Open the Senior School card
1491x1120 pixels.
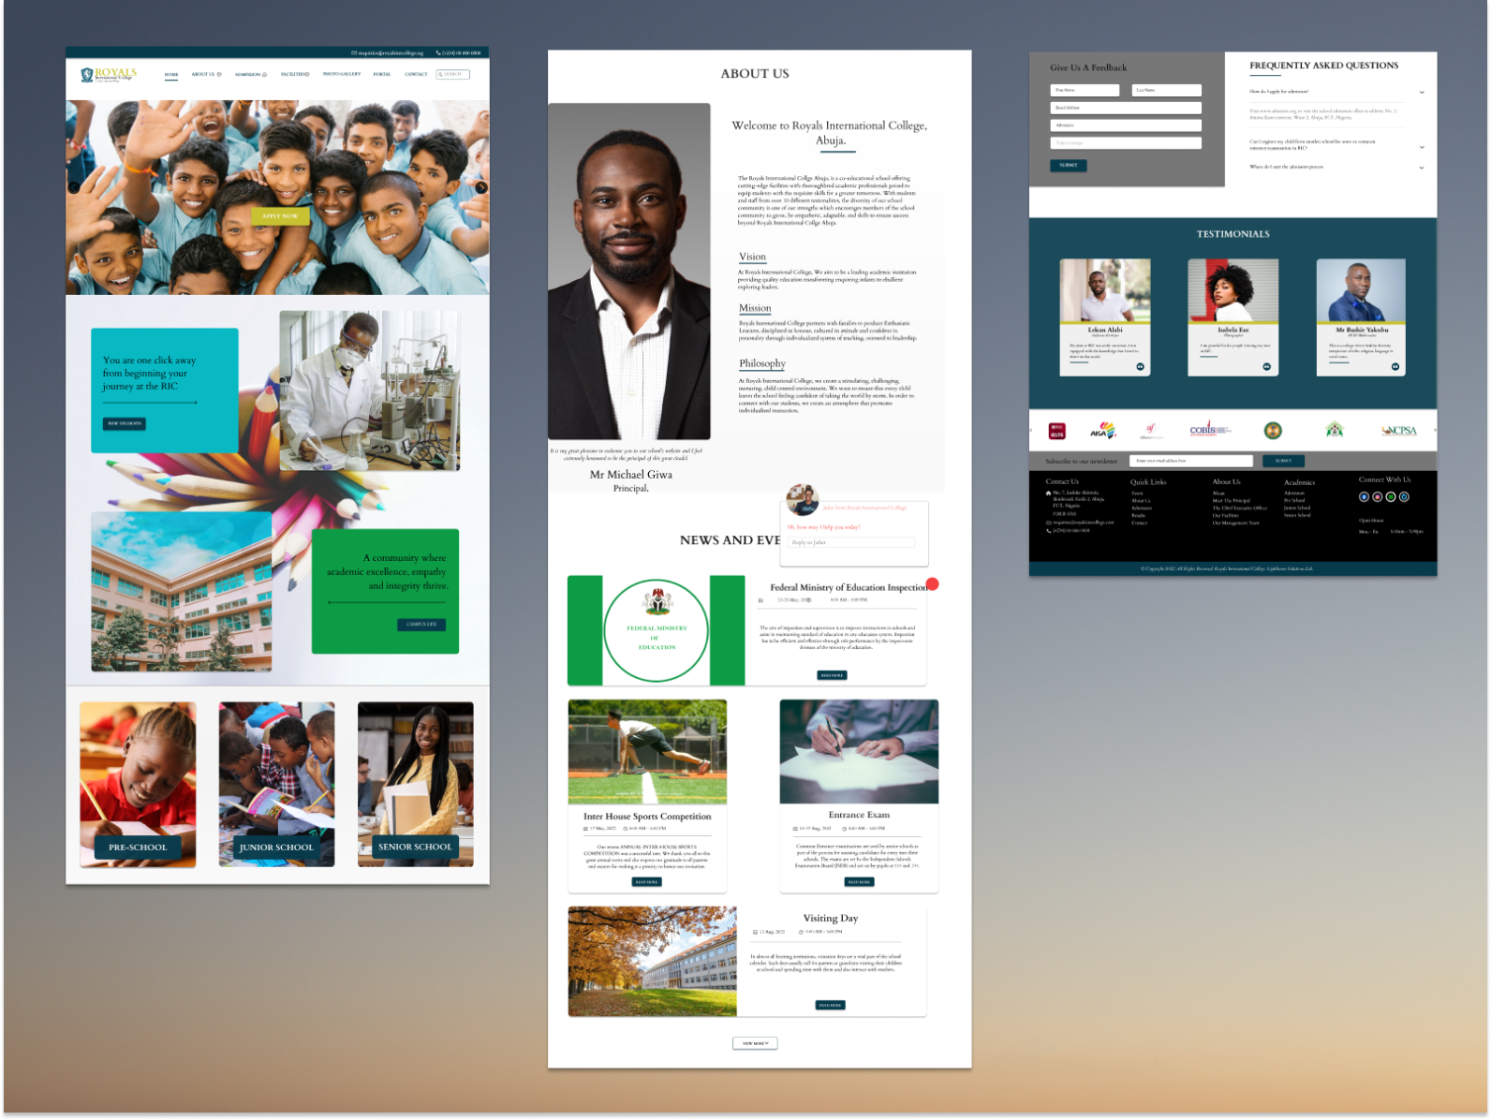point(415,784)
